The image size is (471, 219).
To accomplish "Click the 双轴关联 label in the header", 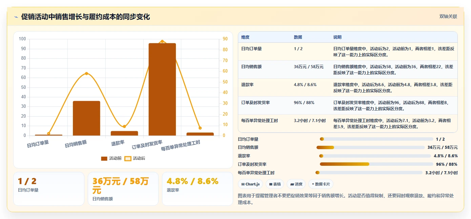I will 448,17.
